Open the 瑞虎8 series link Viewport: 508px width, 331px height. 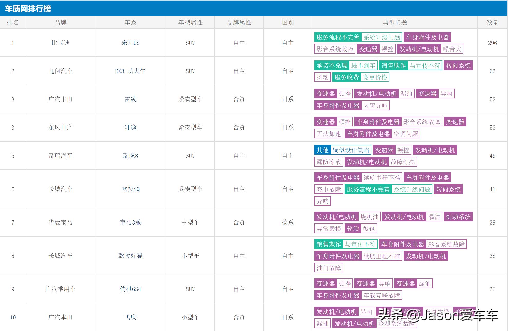[x=130, y=156]
